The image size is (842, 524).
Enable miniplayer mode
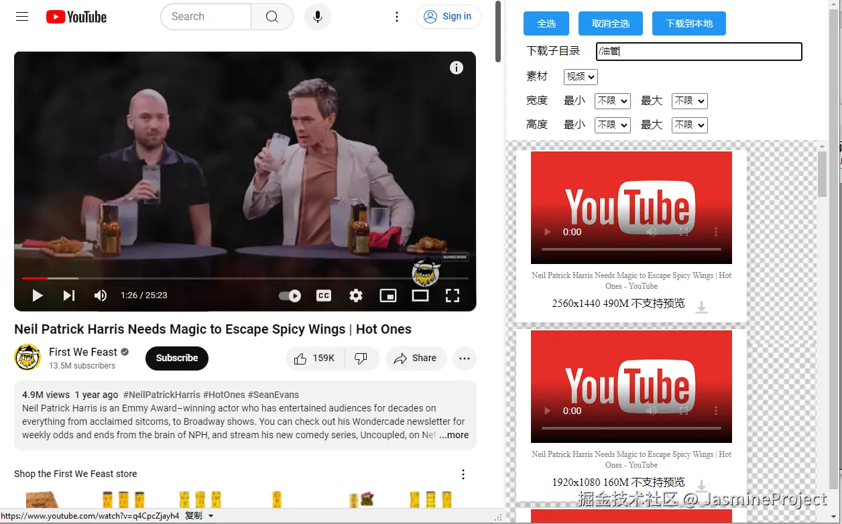[x=388, y=296]
